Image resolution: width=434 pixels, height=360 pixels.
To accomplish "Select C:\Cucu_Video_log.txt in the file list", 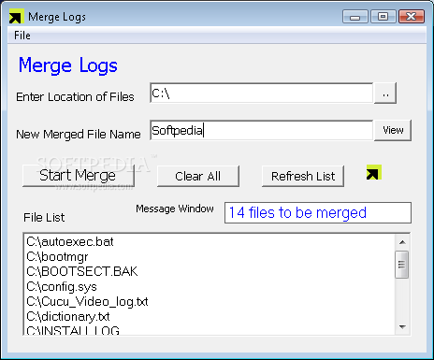I will pyautogui.click(x=209, y=301).
